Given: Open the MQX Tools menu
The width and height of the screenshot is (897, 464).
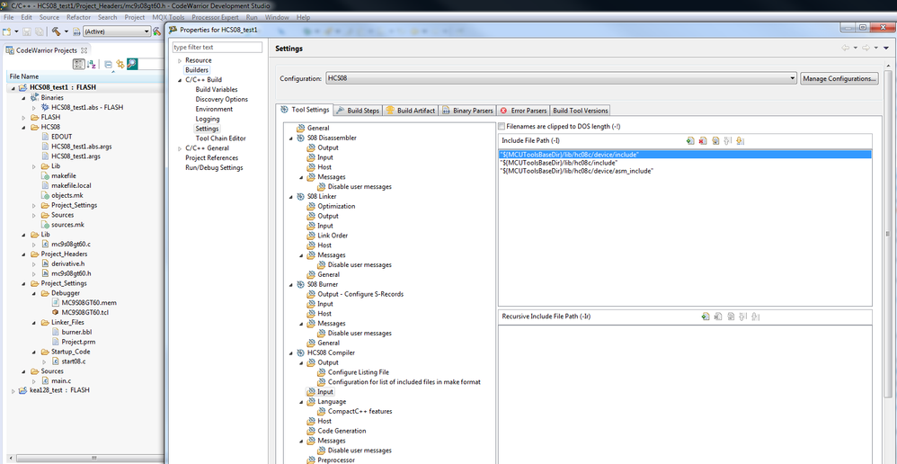Looking at the screenshot, I should click(168, 17).
